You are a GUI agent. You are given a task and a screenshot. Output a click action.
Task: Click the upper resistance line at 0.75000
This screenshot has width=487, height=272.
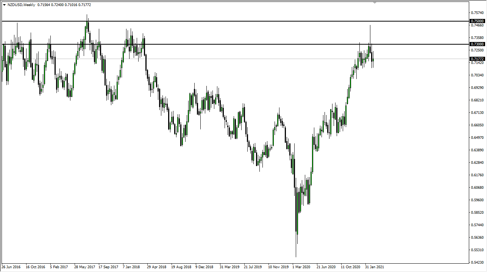(227, 21)
